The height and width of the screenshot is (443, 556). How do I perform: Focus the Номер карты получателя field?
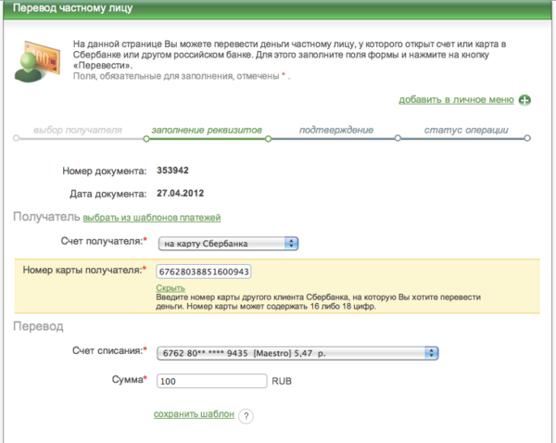(204, 272)
